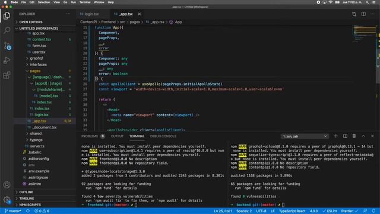380x214 pixels.
Task: Split the terminal panel
Action: [345, 136]
